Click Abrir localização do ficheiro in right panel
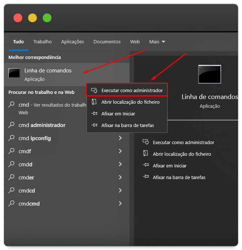Image resolution: width=242 pixels, height=250 pixels. click(182, 154)
